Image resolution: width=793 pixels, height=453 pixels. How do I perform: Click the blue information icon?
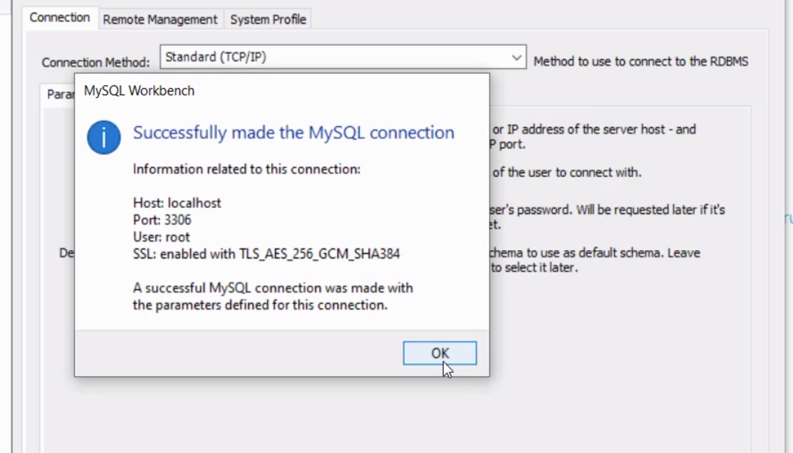[103, 137]
